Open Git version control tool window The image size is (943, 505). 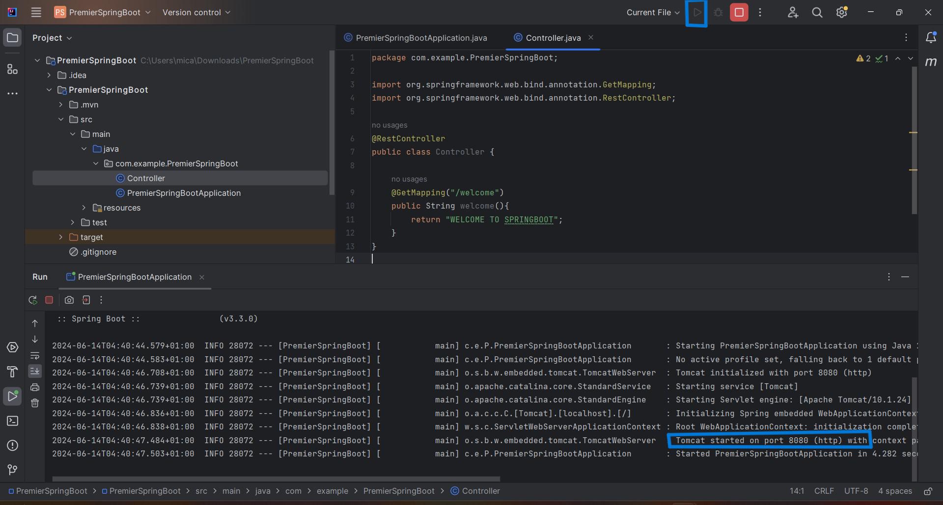[12, 470]
